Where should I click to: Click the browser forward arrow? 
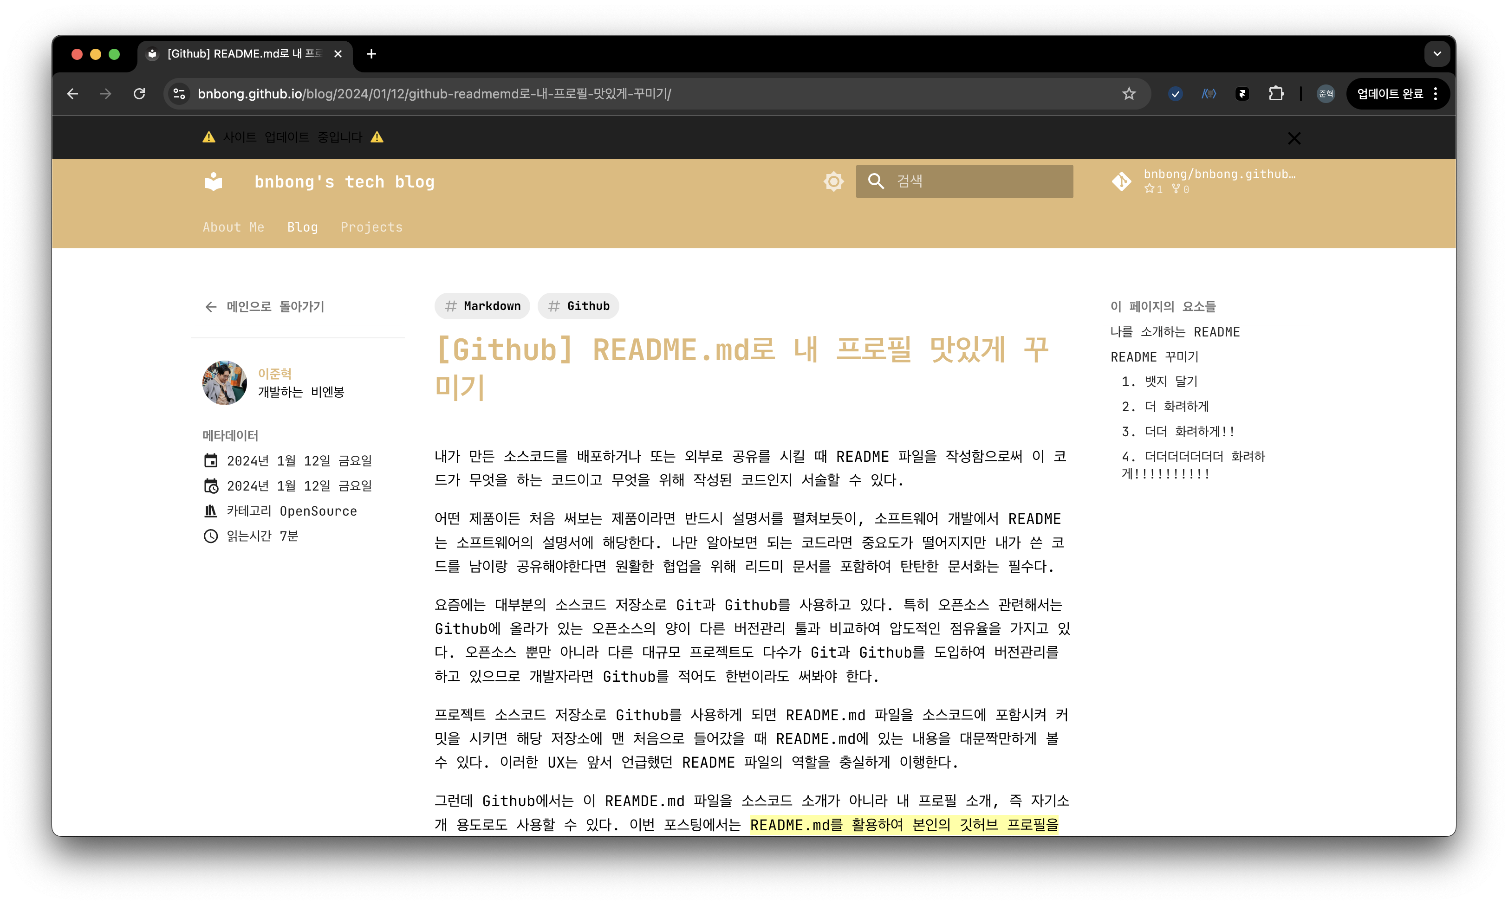106,94
